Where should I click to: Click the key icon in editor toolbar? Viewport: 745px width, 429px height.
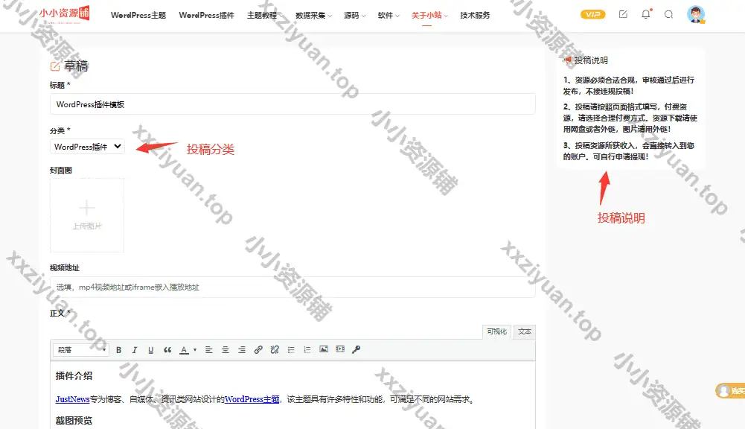[x=356, y=350]
